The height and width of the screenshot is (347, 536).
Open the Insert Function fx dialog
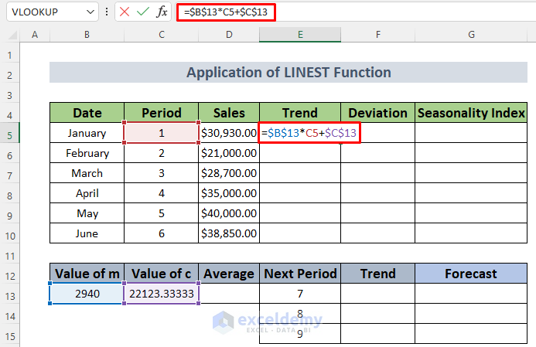162,12
